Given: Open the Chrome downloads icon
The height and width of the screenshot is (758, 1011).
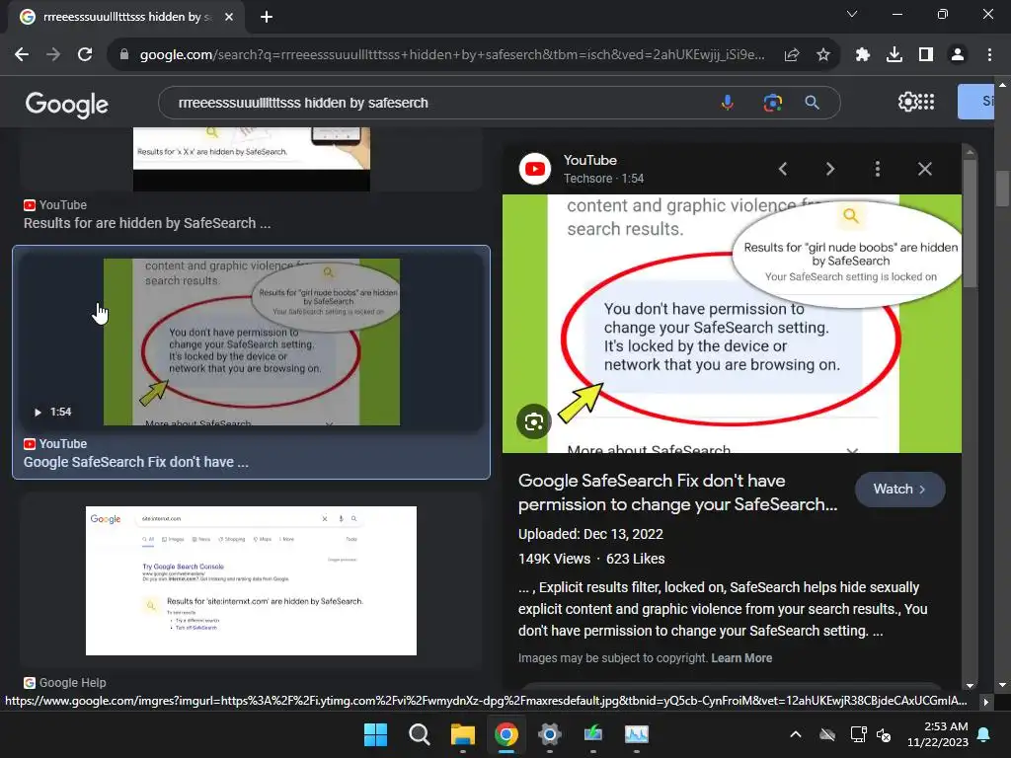Looking at the screenshot, I should pyautogui.click(x=894, y=55).
